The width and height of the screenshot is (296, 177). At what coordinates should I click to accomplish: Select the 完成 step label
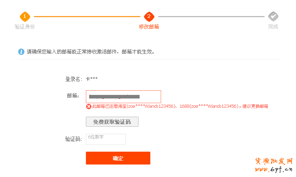pos(273,27)
